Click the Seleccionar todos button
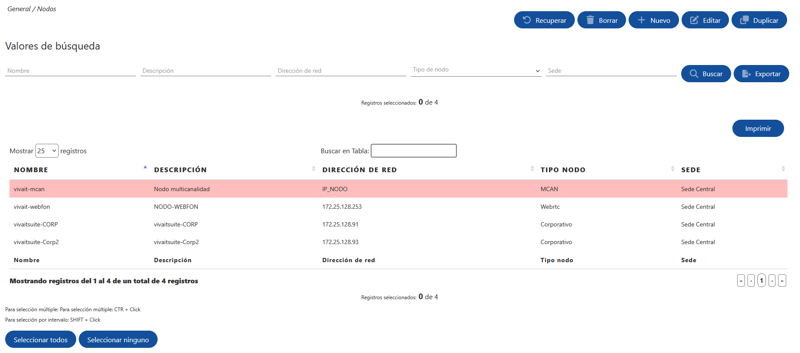Screen dimensions: 800x353 (x=40, y=339)
